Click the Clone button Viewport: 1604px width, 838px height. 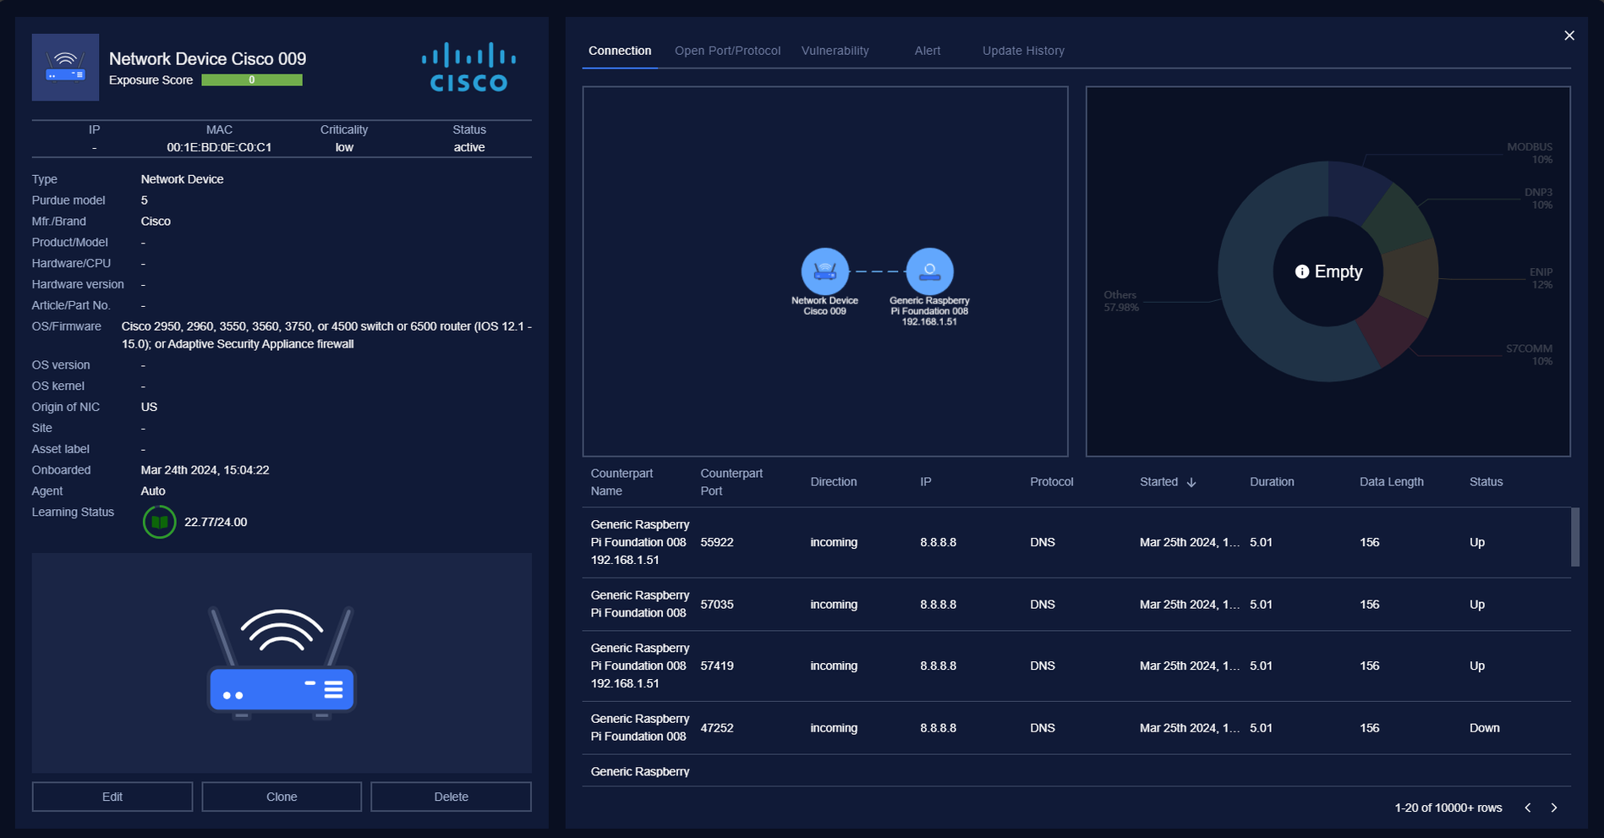[282, 797]
